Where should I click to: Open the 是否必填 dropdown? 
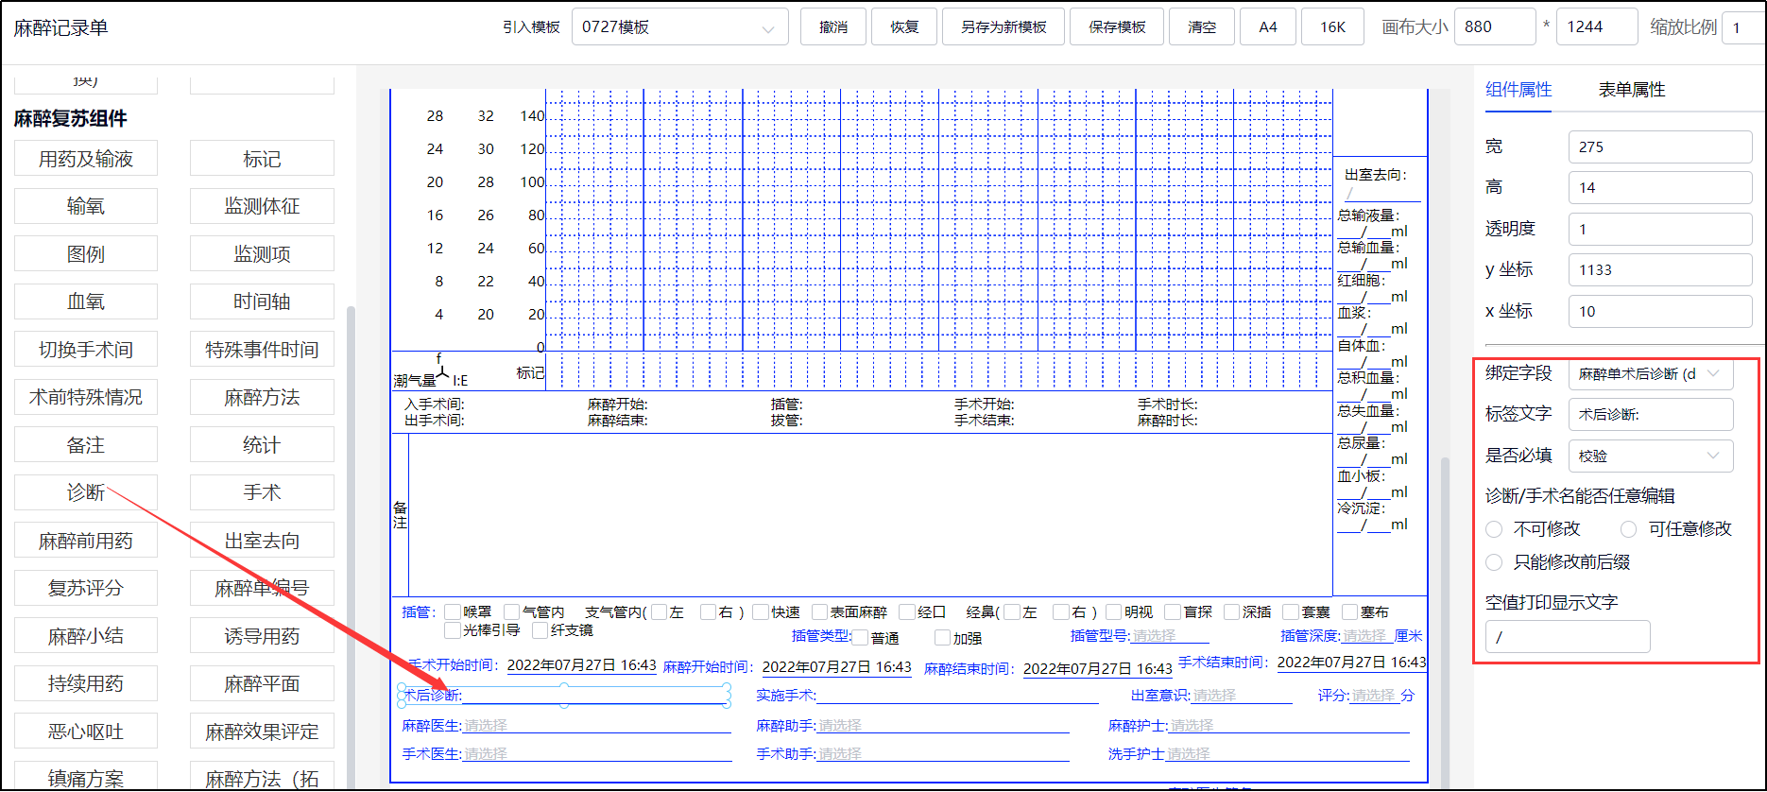click(x=1651, y=456)
